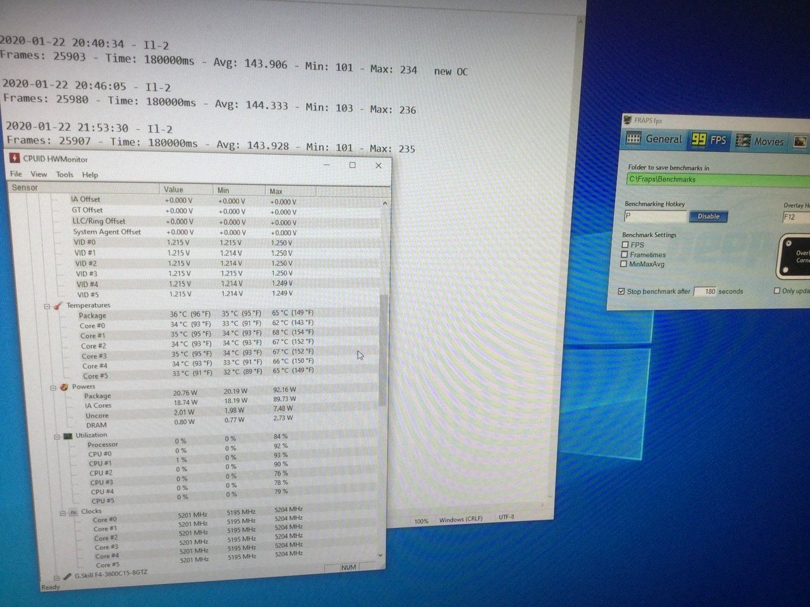Collapse the Powers tree group
810x607 pixels.
click(x=53, y=387)
